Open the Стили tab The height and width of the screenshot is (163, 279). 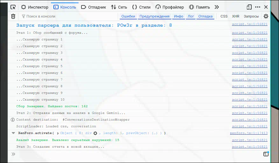142,7
